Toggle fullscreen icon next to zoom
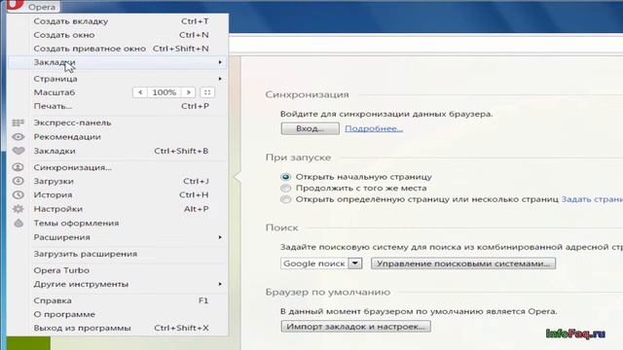Screen dimensions: 623x350 [x=207, y=92]
